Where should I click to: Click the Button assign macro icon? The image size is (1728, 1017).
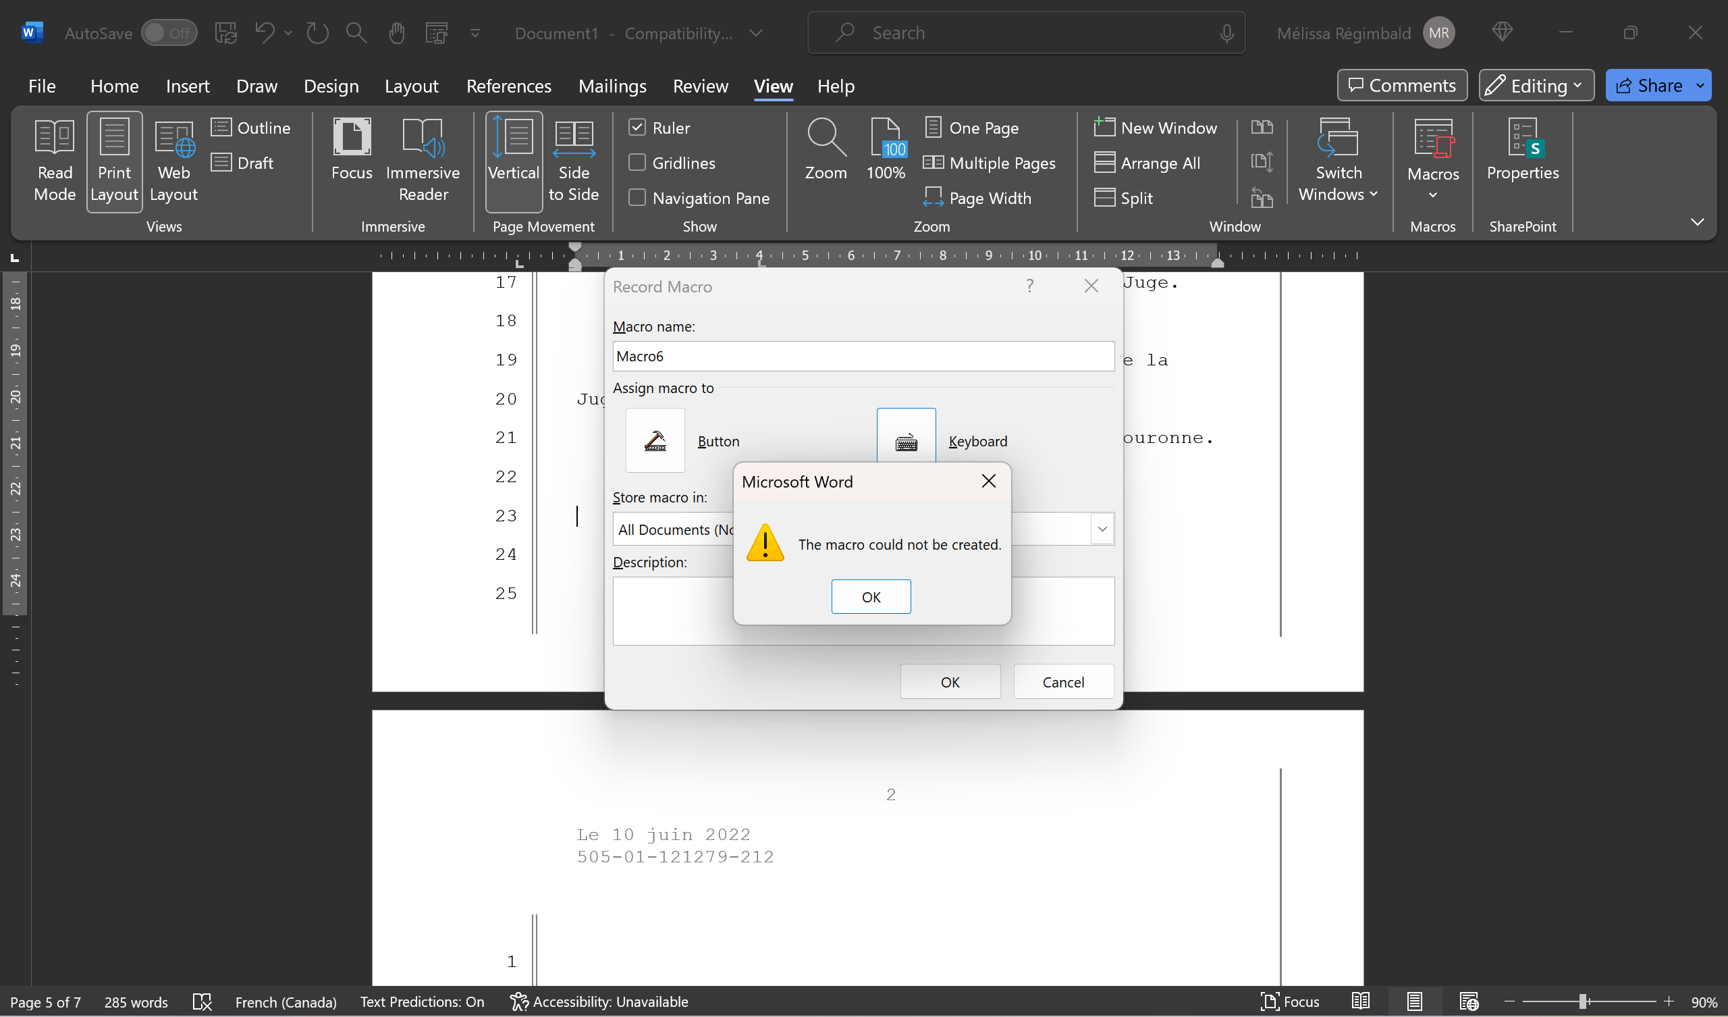click(655, 440)
